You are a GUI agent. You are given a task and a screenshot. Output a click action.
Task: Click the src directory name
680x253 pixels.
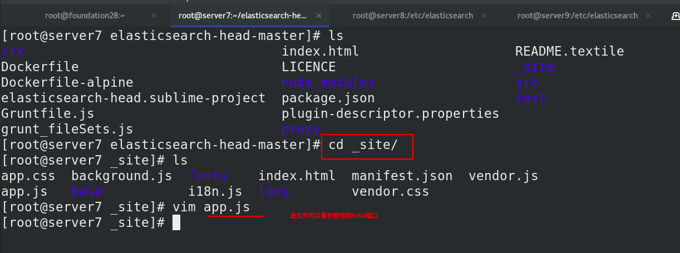(x=527, y=83)
